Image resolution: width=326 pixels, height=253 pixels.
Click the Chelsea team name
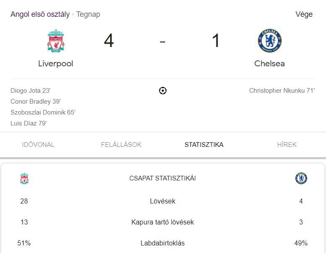pos(269,64)
